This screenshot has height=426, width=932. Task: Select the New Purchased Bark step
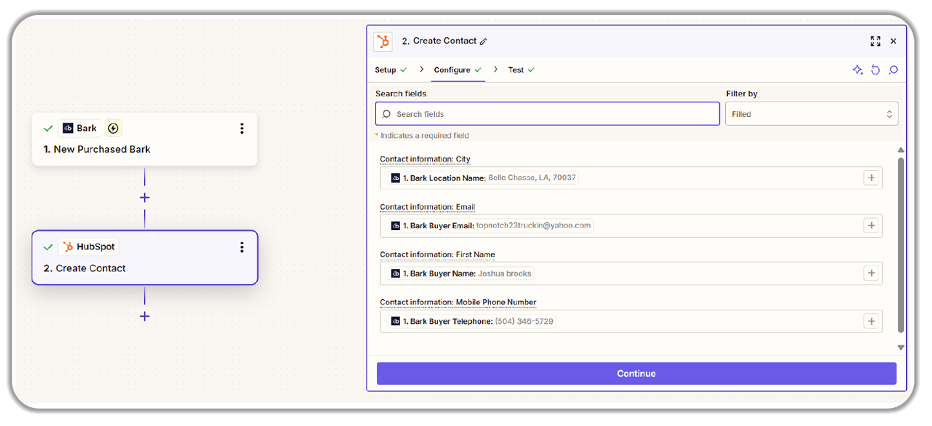[x=144, y=139]
